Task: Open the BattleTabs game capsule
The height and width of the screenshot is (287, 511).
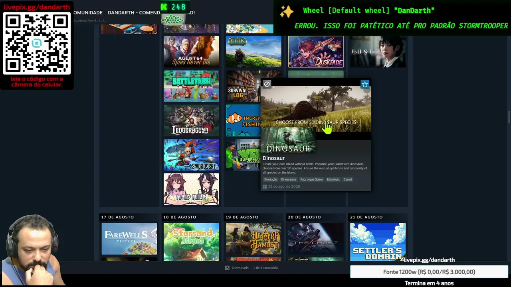Action: click(191, 86)
